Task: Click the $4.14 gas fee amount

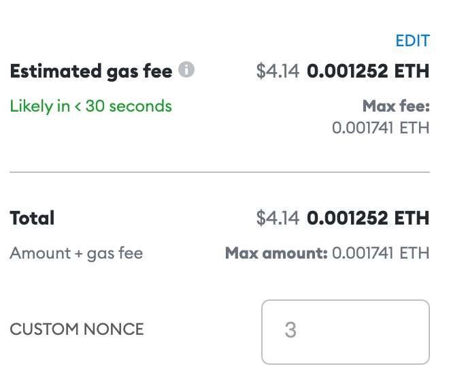Action: (278, 71)
